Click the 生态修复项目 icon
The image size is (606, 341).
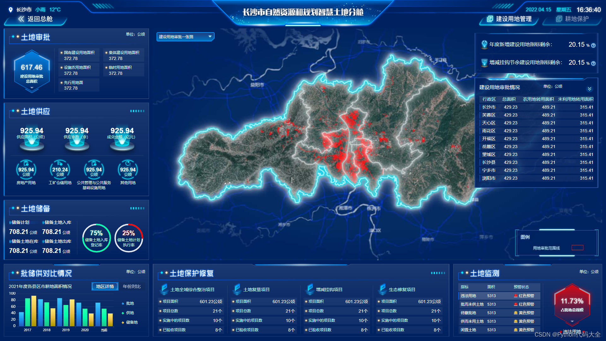tap(383, 289)
